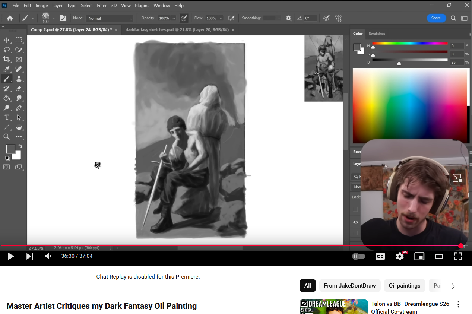Show more filter chips with the arrow
Screen dimensions: 472x314
pyautogui.click(x=453, y=286)
